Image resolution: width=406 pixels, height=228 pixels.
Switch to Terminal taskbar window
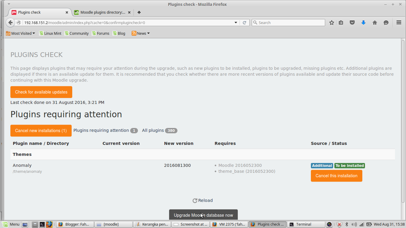[306, 224]
